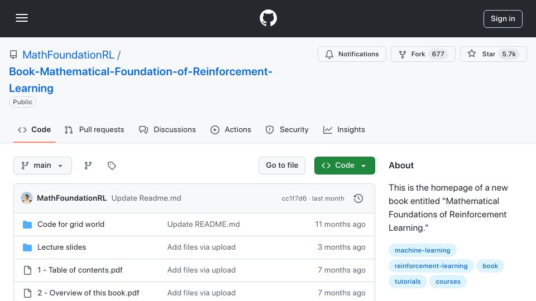
Task: Open the Book-Mathematical-Foundation-of-Reinforcement-Learning repository link
Action: pos(141,80)
